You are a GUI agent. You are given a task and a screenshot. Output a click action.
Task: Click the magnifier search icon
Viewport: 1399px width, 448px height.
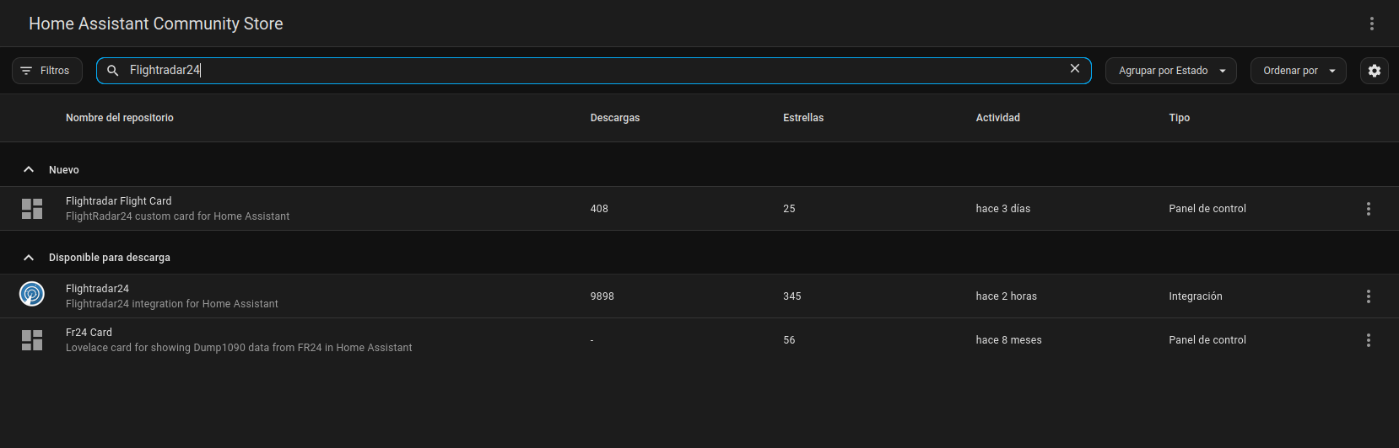coord(113,71)
